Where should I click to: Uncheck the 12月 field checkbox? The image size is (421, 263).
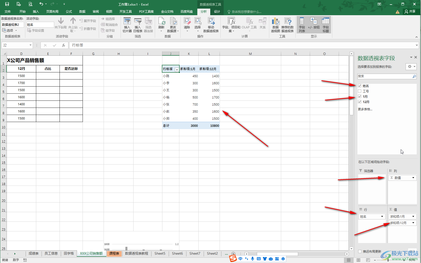coord(360,102)
